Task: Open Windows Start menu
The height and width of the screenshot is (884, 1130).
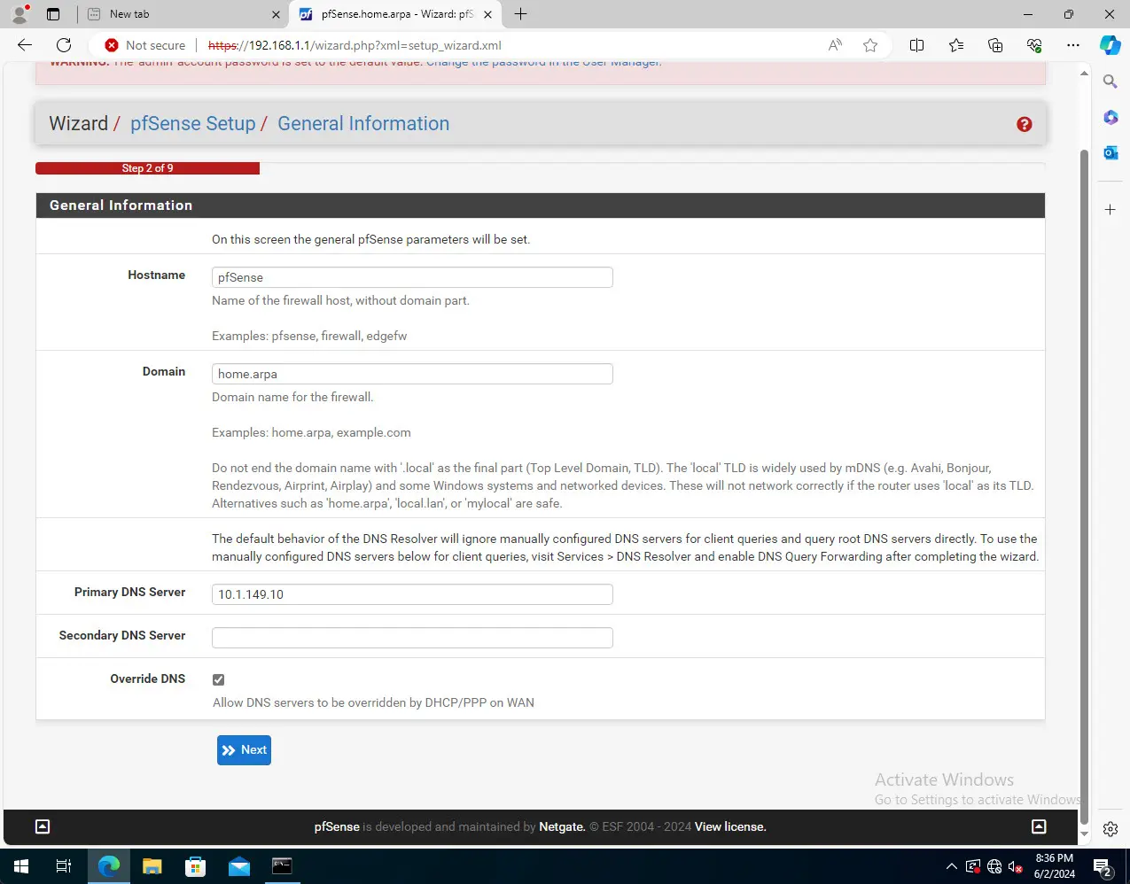Action: click(21, 866)
